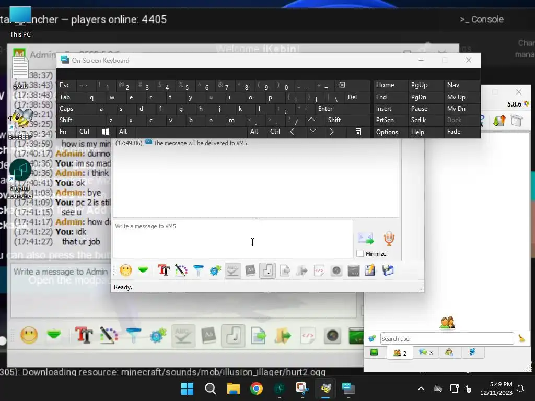
Task: Open the Console link in the launcher
Action: pos(481,19)
